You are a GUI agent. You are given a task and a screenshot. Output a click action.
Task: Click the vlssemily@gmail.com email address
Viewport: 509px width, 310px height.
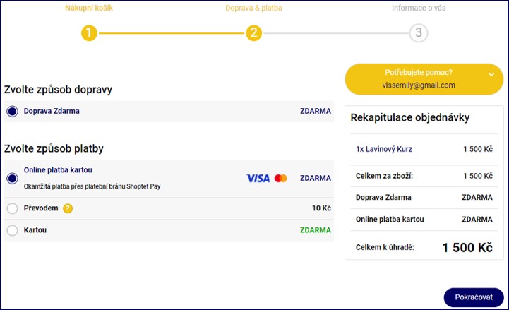coord(419,85)
